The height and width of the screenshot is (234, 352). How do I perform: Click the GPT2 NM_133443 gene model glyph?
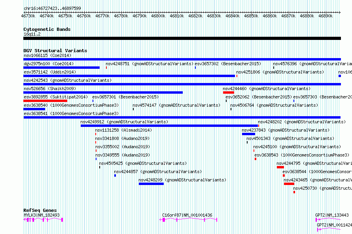pos(328,219)
